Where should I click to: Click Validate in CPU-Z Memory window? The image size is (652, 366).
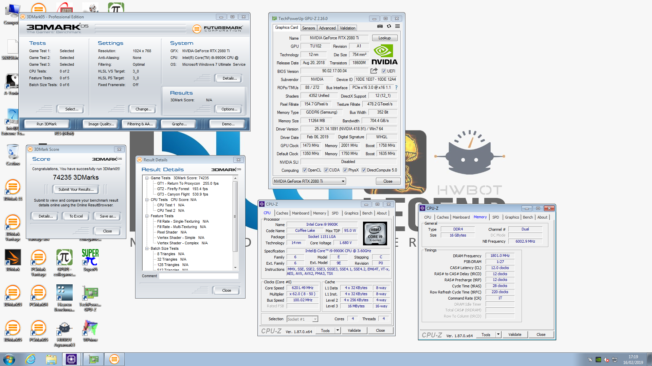pos(515,334)
